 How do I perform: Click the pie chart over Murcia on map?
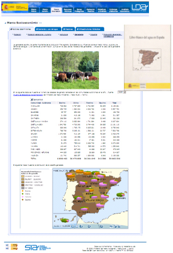[100, 205]
